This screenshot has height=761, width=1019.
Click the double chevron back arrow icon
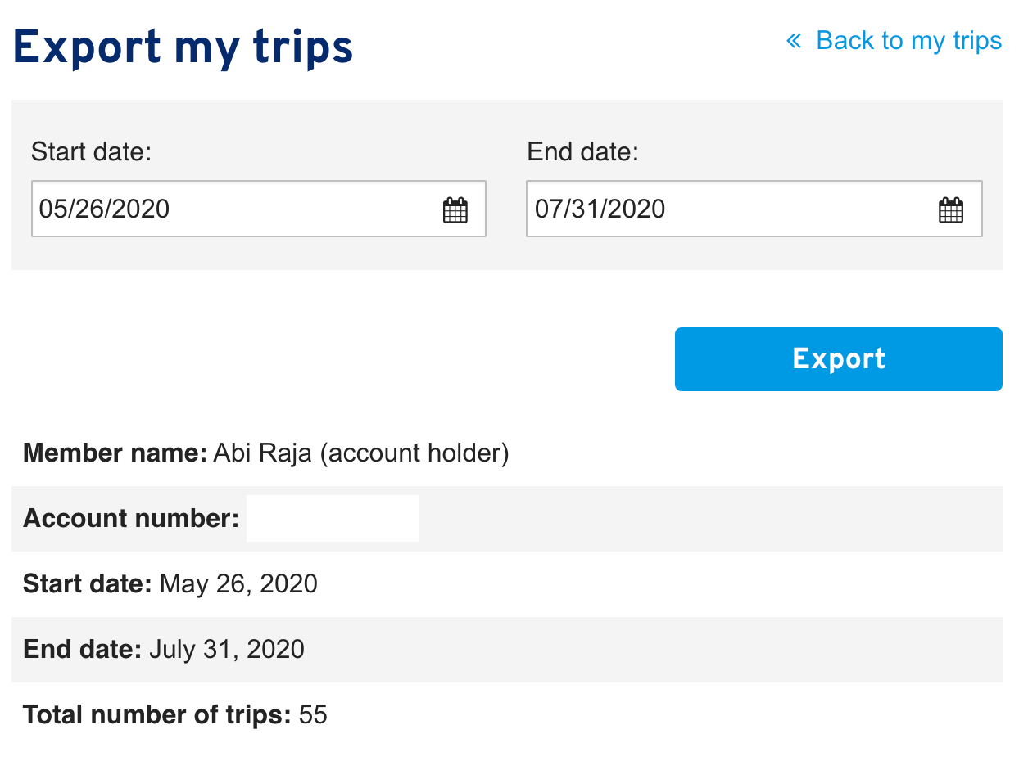793,41
